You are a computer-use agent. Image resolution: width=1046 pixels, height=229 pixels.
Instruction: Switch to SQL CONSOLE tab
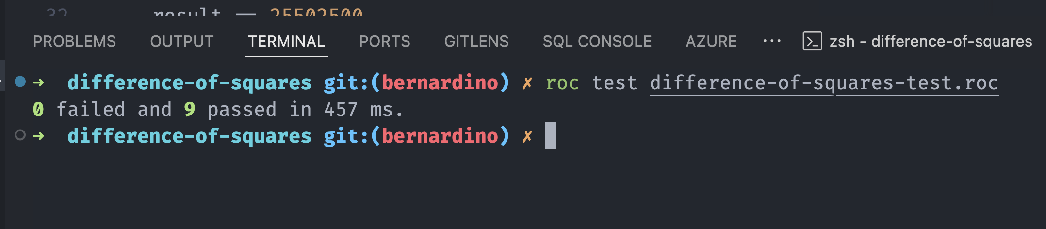click(597, 42)
